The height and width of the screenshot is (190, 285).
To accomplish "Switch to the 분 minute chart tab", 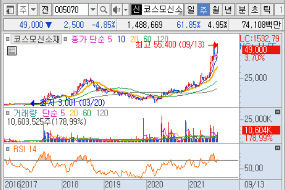I will coord(242,9).
